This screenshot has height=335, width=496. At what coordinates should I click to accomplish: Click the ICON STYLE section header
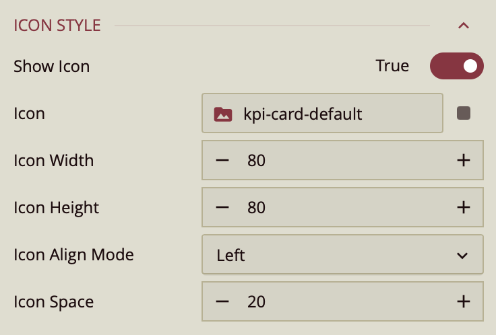57,26
